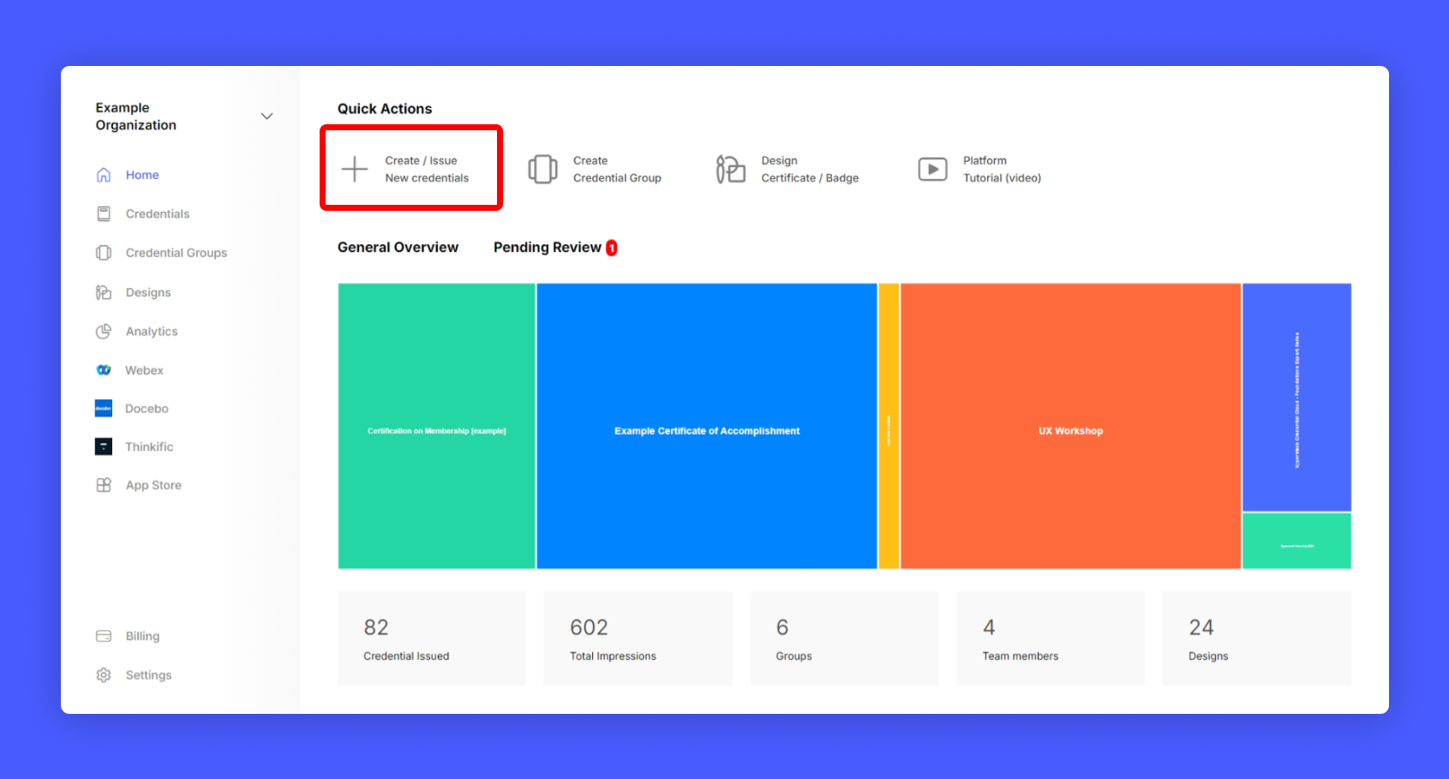The width and height of the screenshot is (1449, 779).
Task: Click the Billing card icon
Action: click(x=104, y=636)
